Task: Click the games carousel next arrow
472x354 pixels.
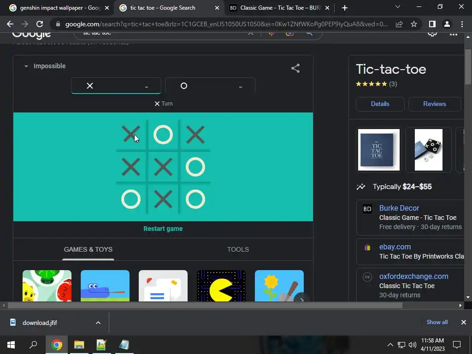Action: point(301,299)
